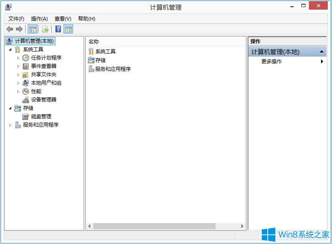
Task: Click the Export List toolbar icon
Action: pyautogui.click(x=45, y=29)
